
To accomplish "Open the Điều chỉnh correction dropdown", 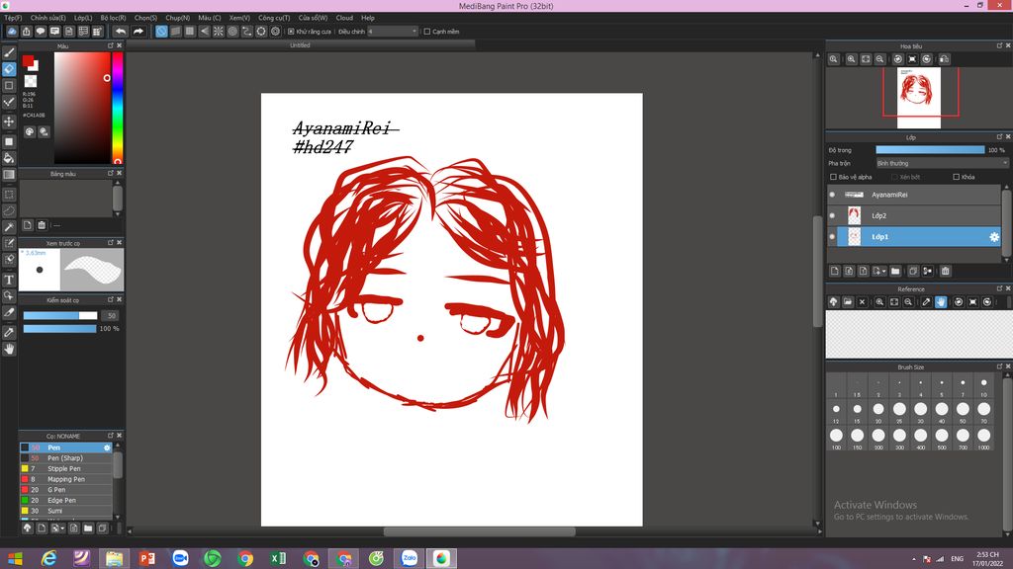I will click(393, 32).
